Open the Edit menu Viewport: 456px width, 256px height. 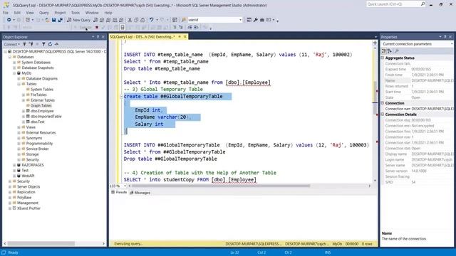pyautogui.click(x=17, y=13)
